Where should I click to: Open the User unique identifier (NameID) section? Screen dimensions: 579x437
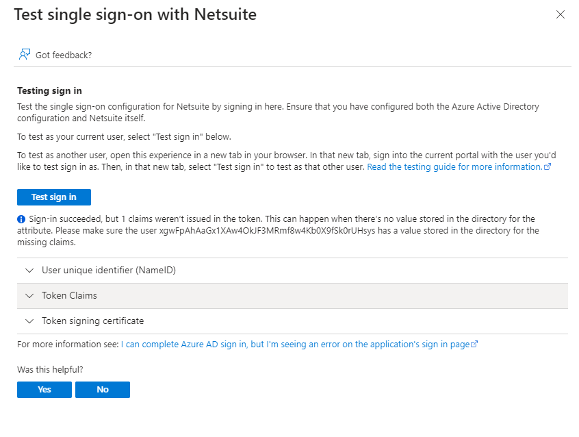click(x=292, y=271)
